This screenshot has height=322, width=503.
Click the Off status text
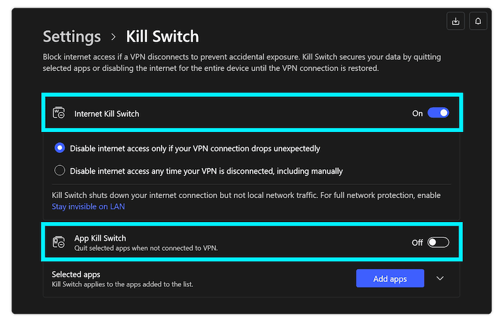coord(417,243)
